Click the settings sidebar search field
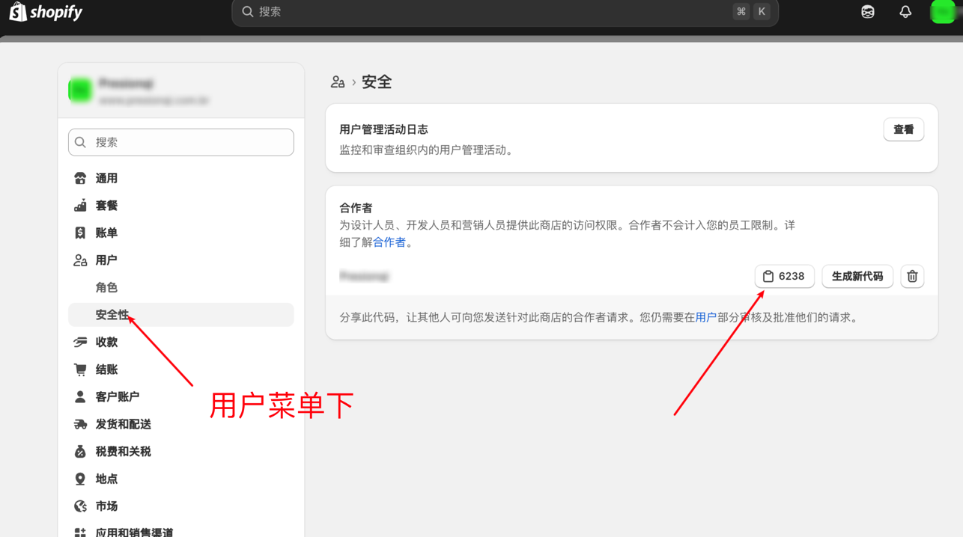Image resolution: width=963 pixels, height=537 pixels. [181, 142]
